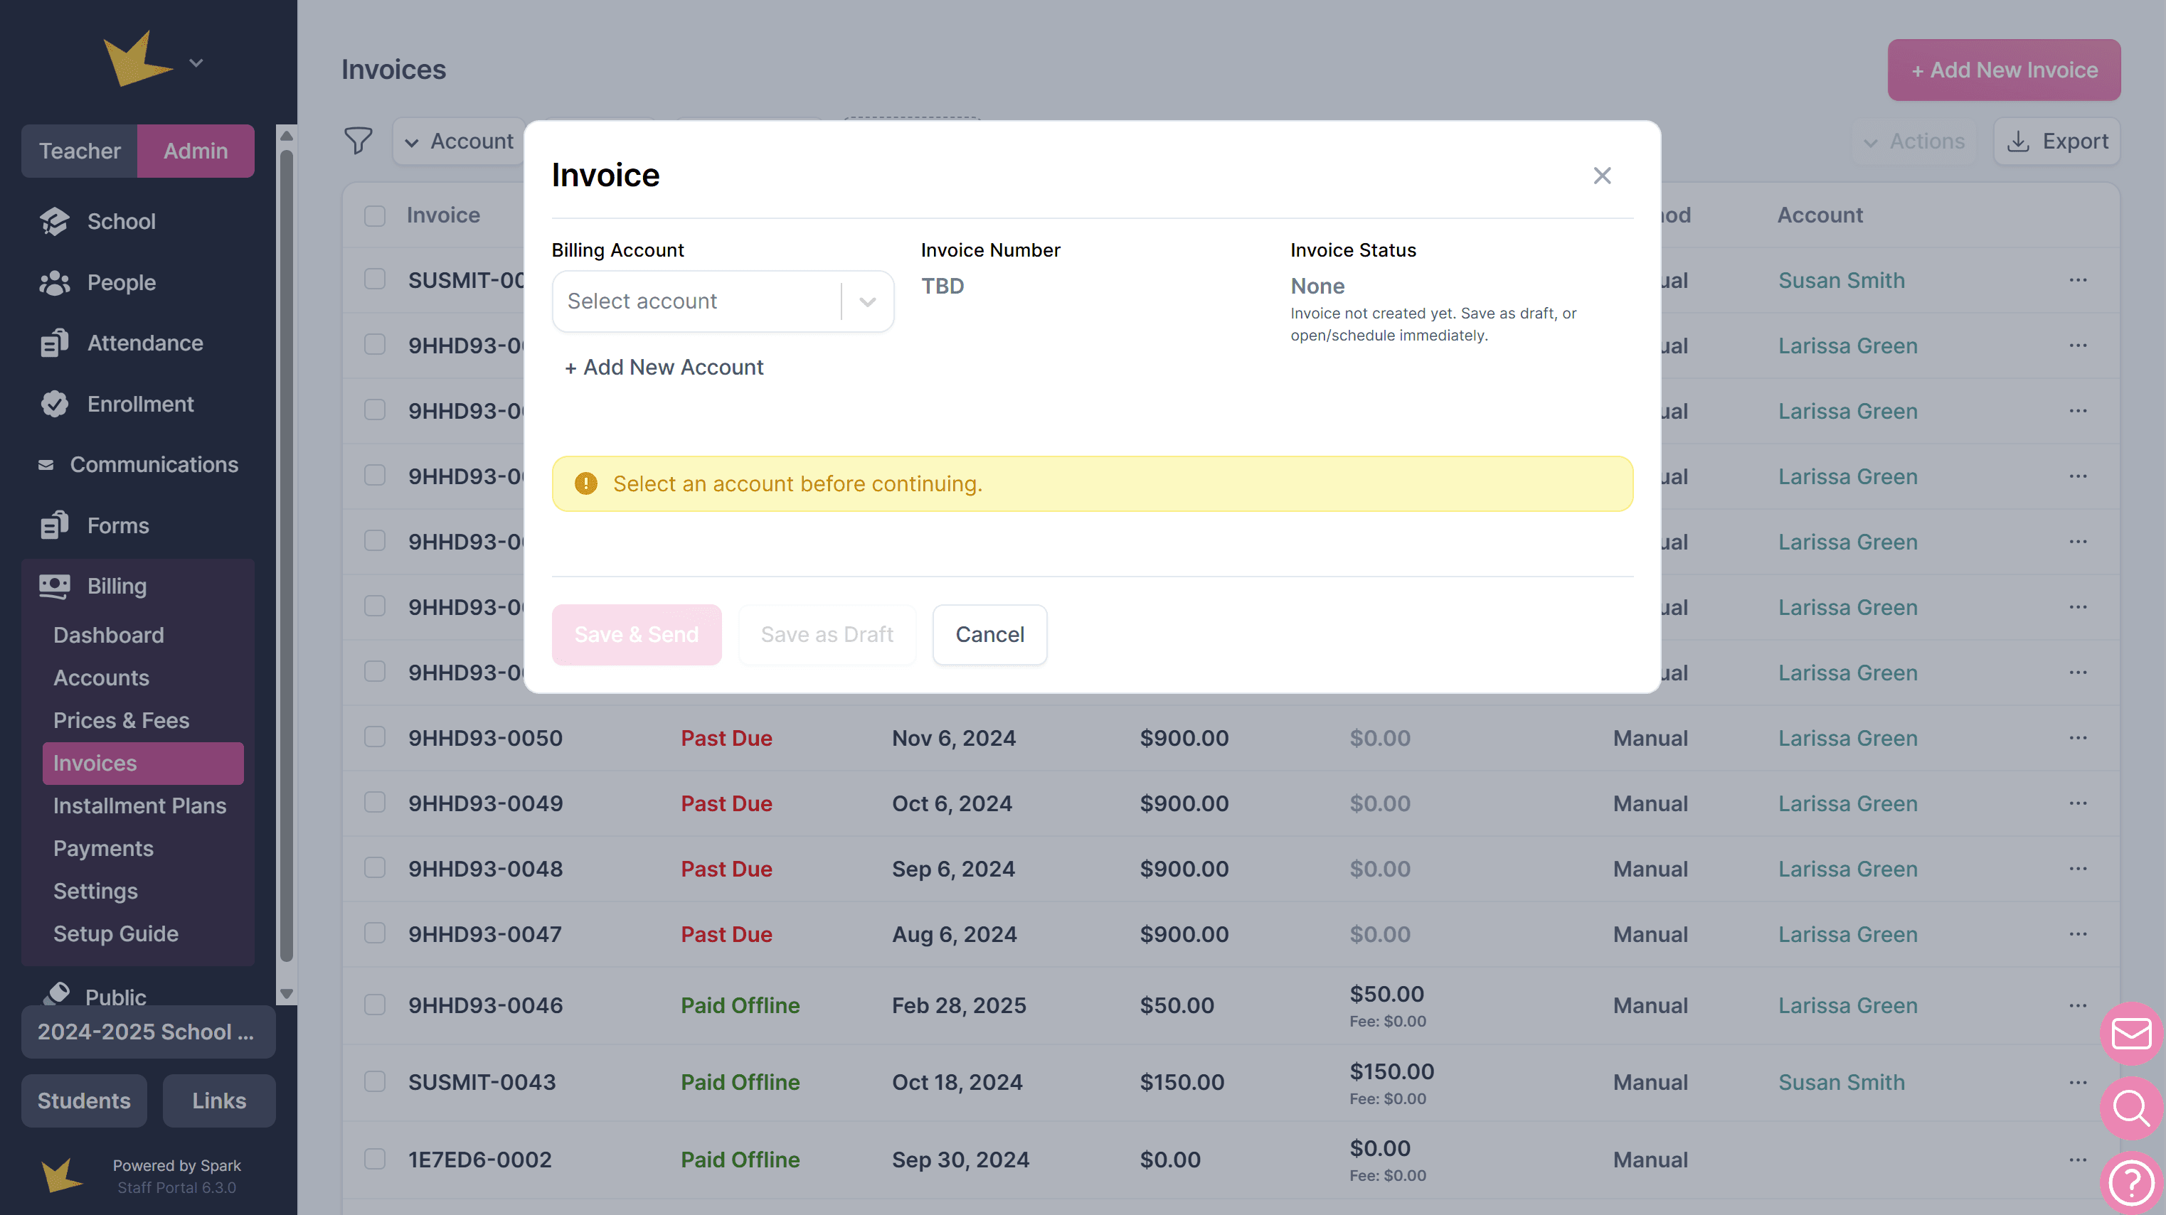Close the Invoice dialog with X
This screenshot has width=2166, height=1215.
pos(1601,176)
